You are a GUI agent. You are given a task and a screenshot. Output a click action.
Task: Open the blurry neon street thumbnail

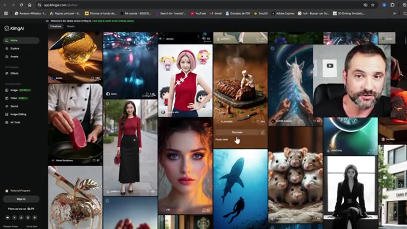click(x=130, y=65)
